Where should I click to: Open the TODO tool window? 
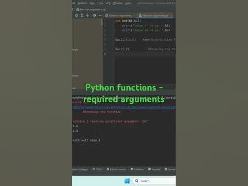[x=97, y=169]
